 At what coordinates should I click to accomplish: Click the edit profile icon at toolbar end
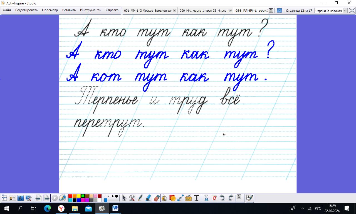pyautogui.click(x=250, y=198)
